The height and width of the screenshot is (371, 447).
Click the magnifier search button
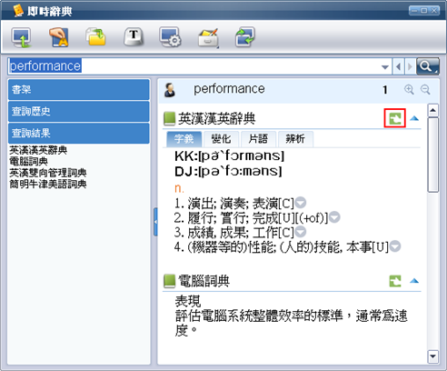coord(428,66)
